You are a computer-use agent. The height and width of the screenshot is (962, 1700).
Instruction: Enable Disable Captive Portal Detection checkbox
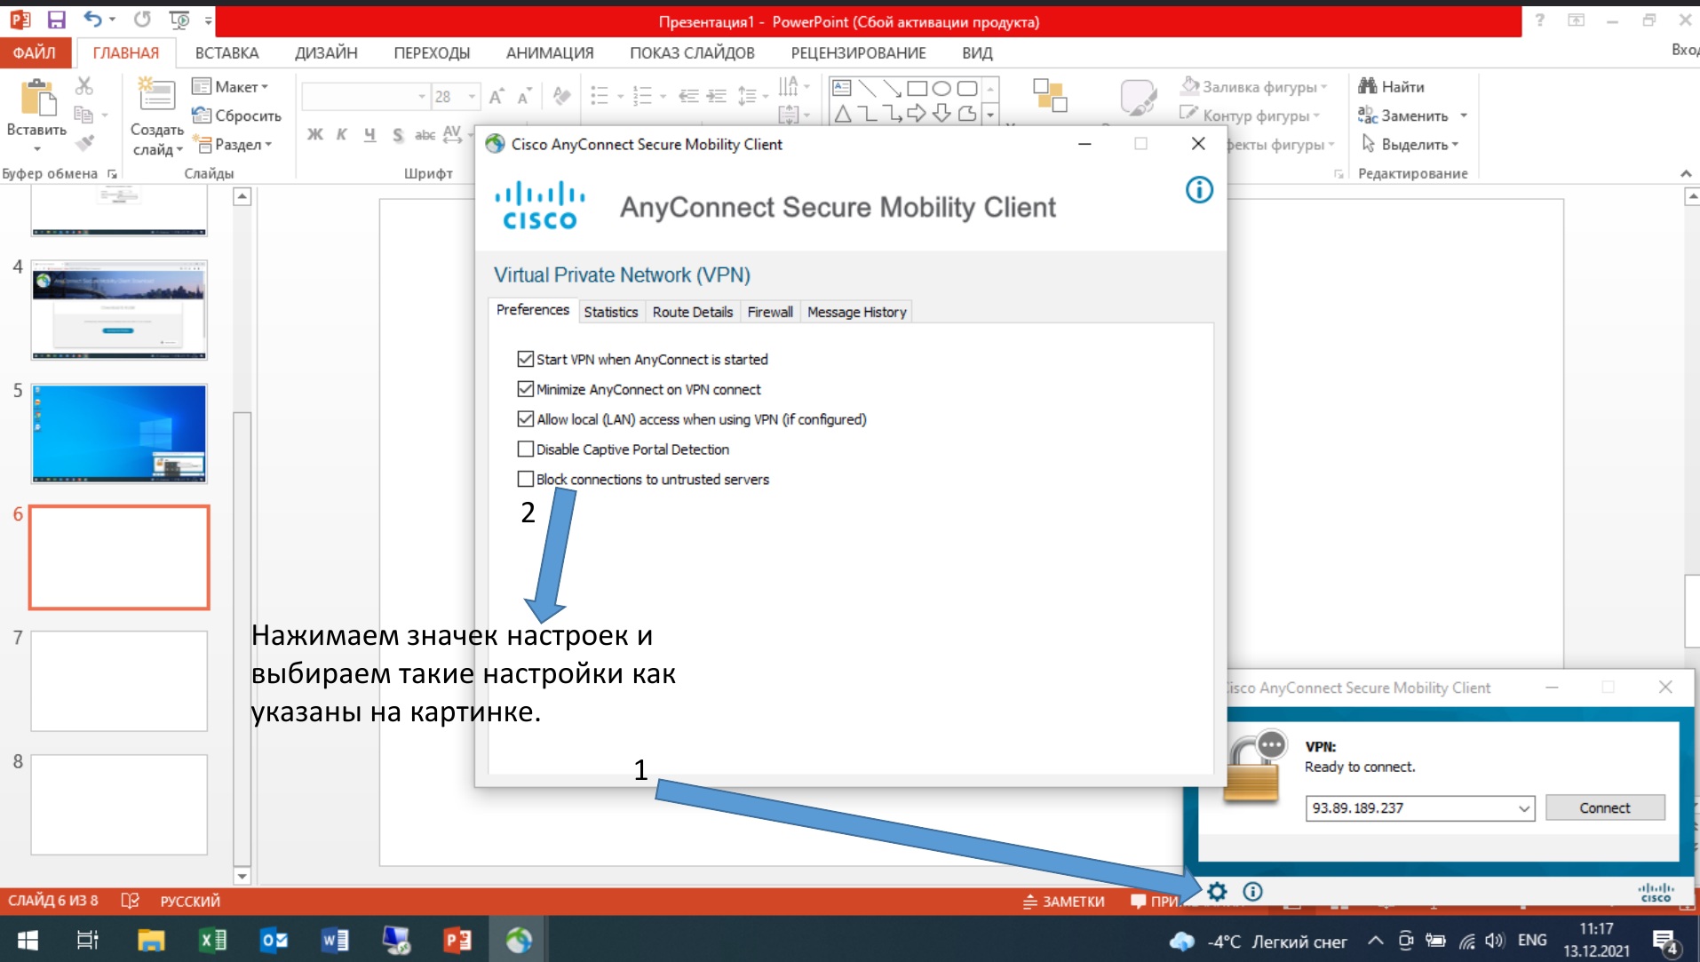point(526,449)
